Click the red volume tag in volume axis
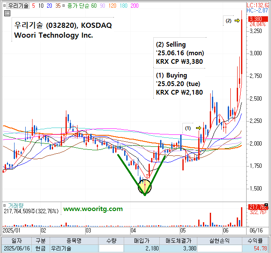This screenshot has width=271, height=253. pyautogui.click(x=258, y=207)
